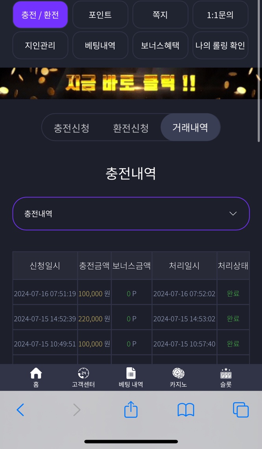Open Safari bookmarks book icon
Screen dimensions: 262x449
point(186,410)
